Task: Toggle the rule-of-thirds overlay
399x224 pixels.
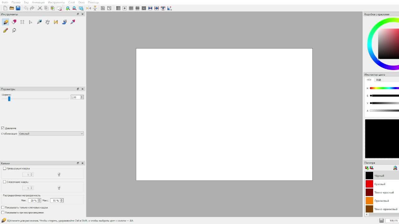Action: [131, 8]
